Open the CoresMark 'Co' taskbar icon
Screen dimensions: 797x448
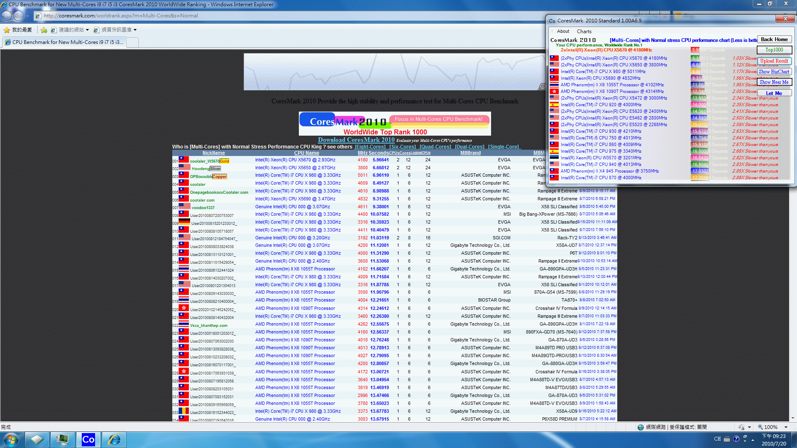(88, 439)
